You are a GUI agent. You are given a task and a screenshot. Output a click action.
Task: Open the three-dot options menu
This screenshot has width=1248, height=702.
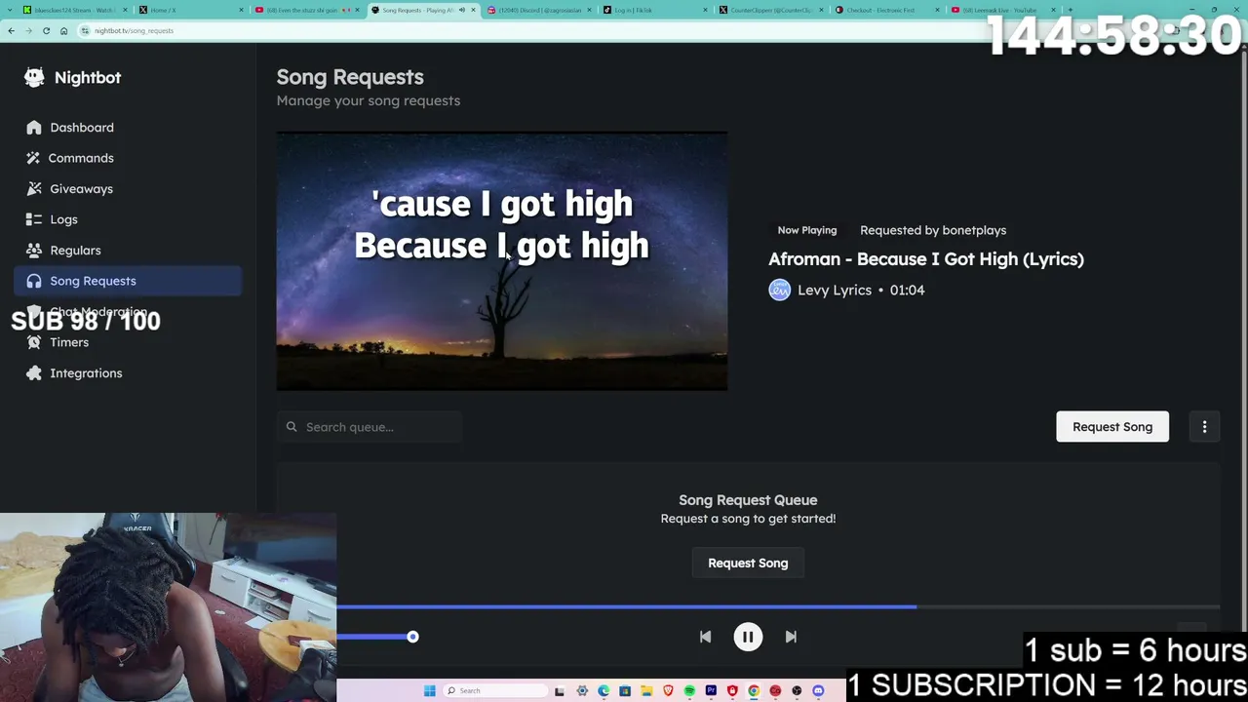click(x=1204, y=426)
